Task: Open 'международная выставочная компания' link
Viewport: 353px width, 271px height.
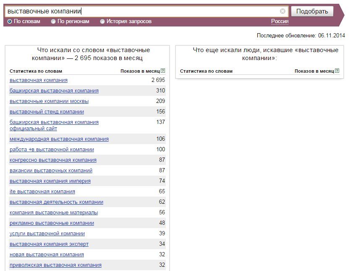Action: pyautogui.click(x=59, y=139)
